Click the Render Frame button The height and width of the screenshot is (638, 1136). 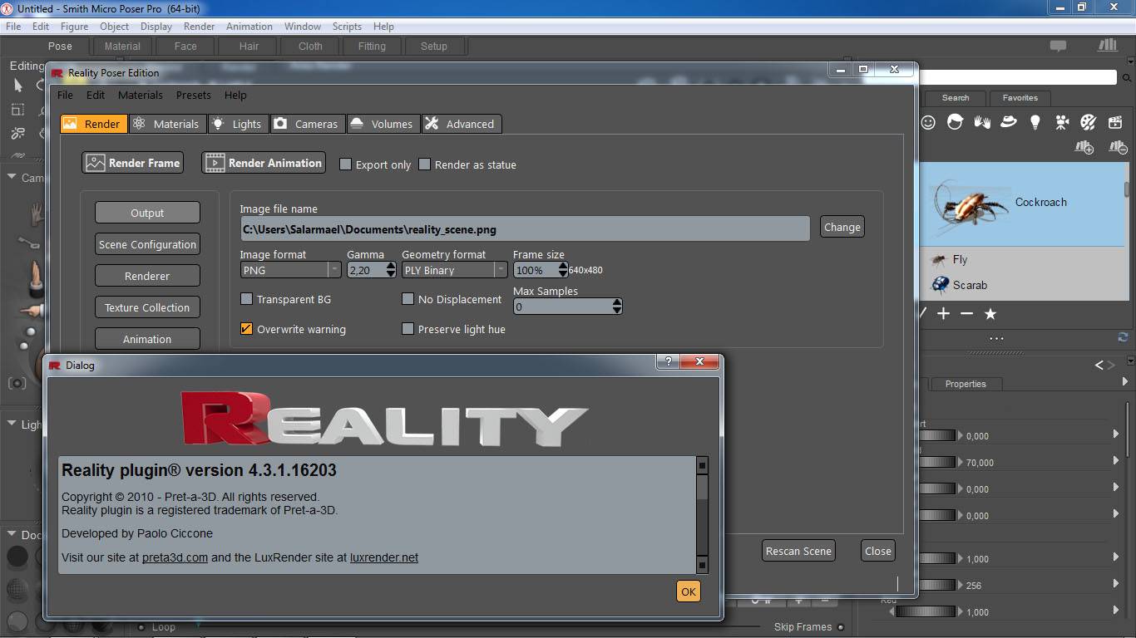point(134,163)
